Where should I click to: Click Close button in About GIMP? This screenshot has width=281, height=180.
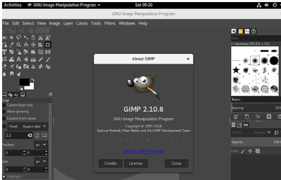pyautogui.click(x=176, y=163)
